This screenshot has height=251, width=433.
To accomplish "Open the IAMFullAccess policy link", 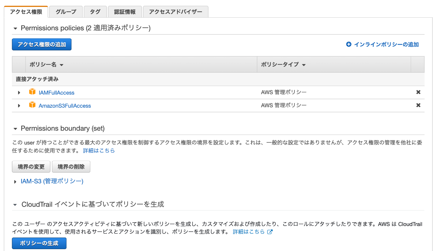I will [57, 93].
